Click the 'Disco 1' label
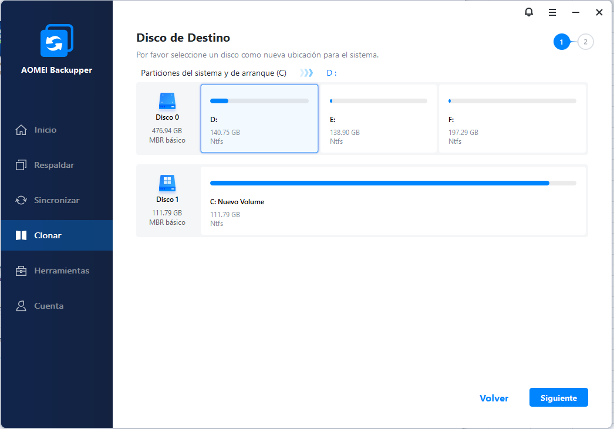The image size is (614, 429). point(167,200)
